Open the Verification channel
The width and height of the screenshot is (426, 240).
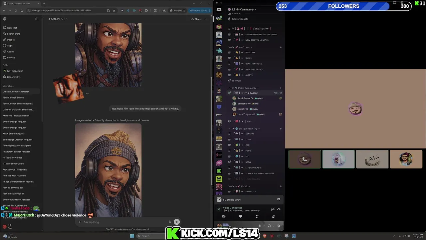255,29
